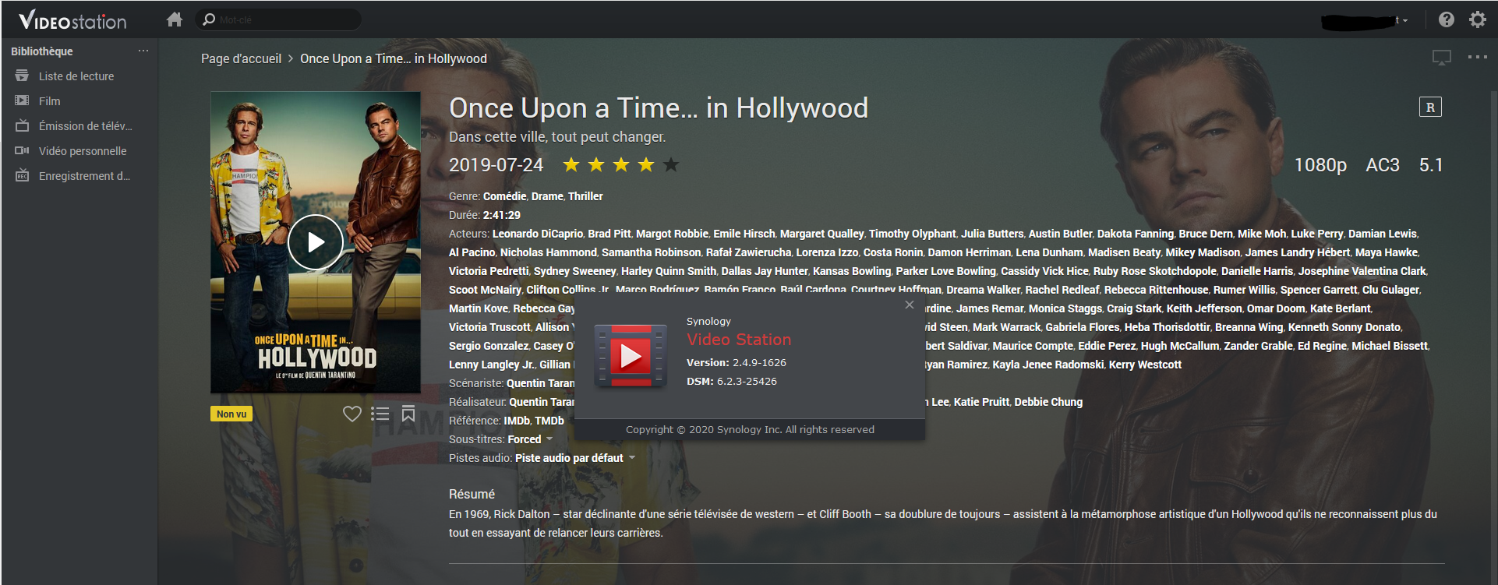This screenshot has width=1498, height=585.
Task: Rate the movie three stars
Action: [x=621, y=164]
